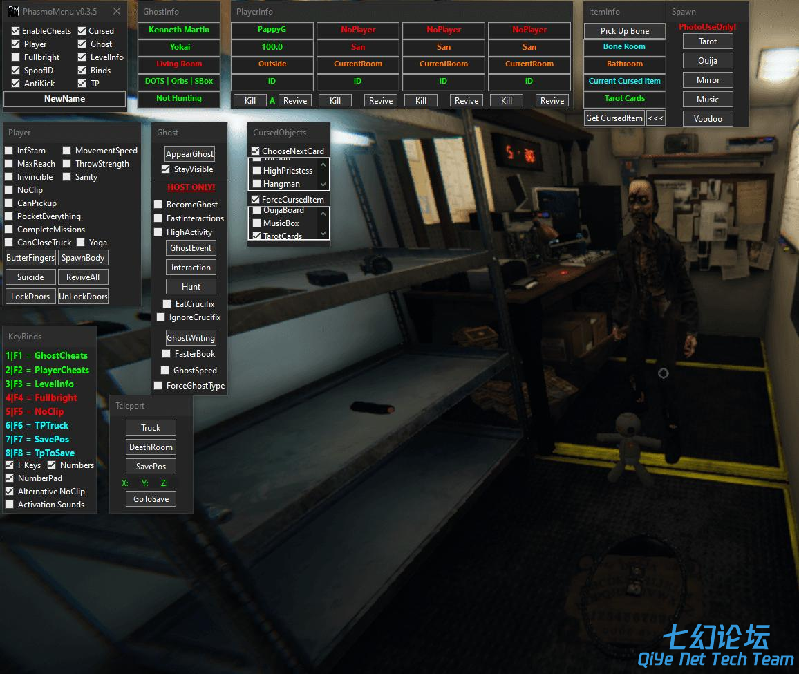This screenshot has width=799, height=674.
Task: Click the SpawnBody button
Action: tap(83, 257)
